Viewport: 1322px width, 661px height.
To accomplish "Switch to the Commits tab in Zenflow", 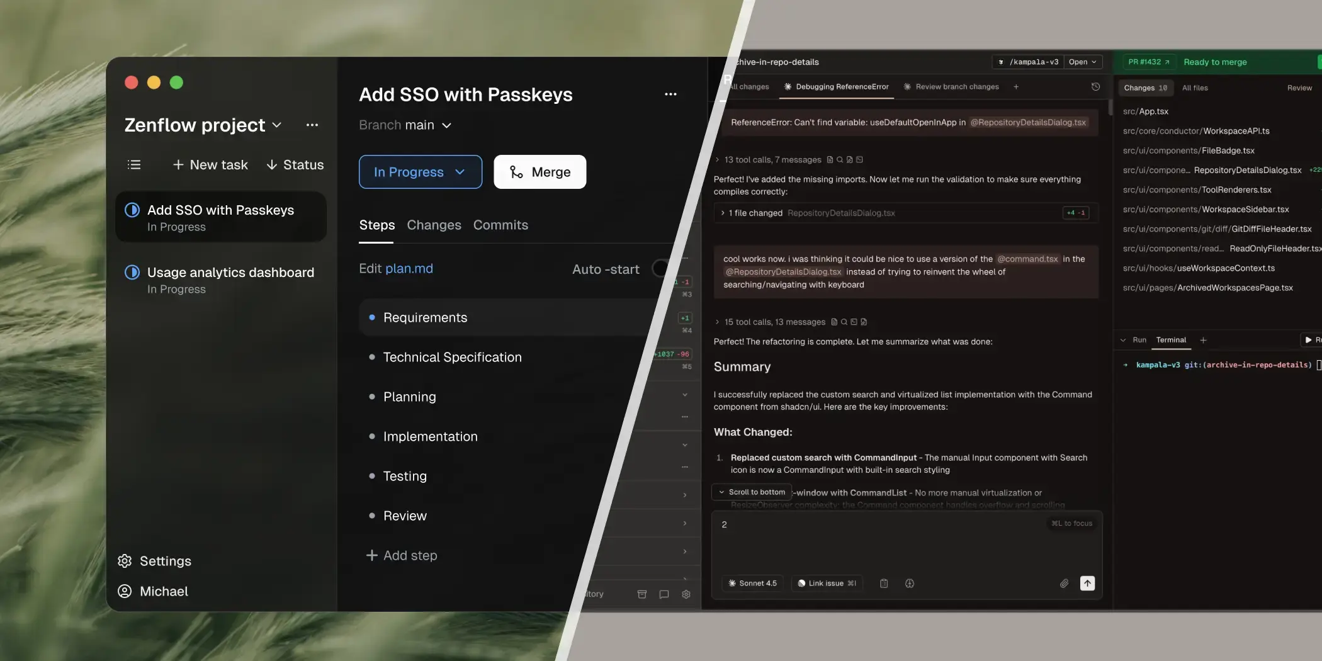I will [500, 225].
